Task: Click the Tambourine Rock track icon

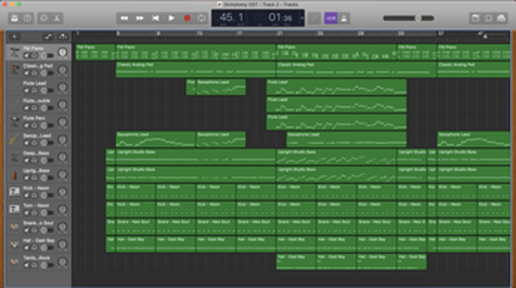Action: [14, 262]
